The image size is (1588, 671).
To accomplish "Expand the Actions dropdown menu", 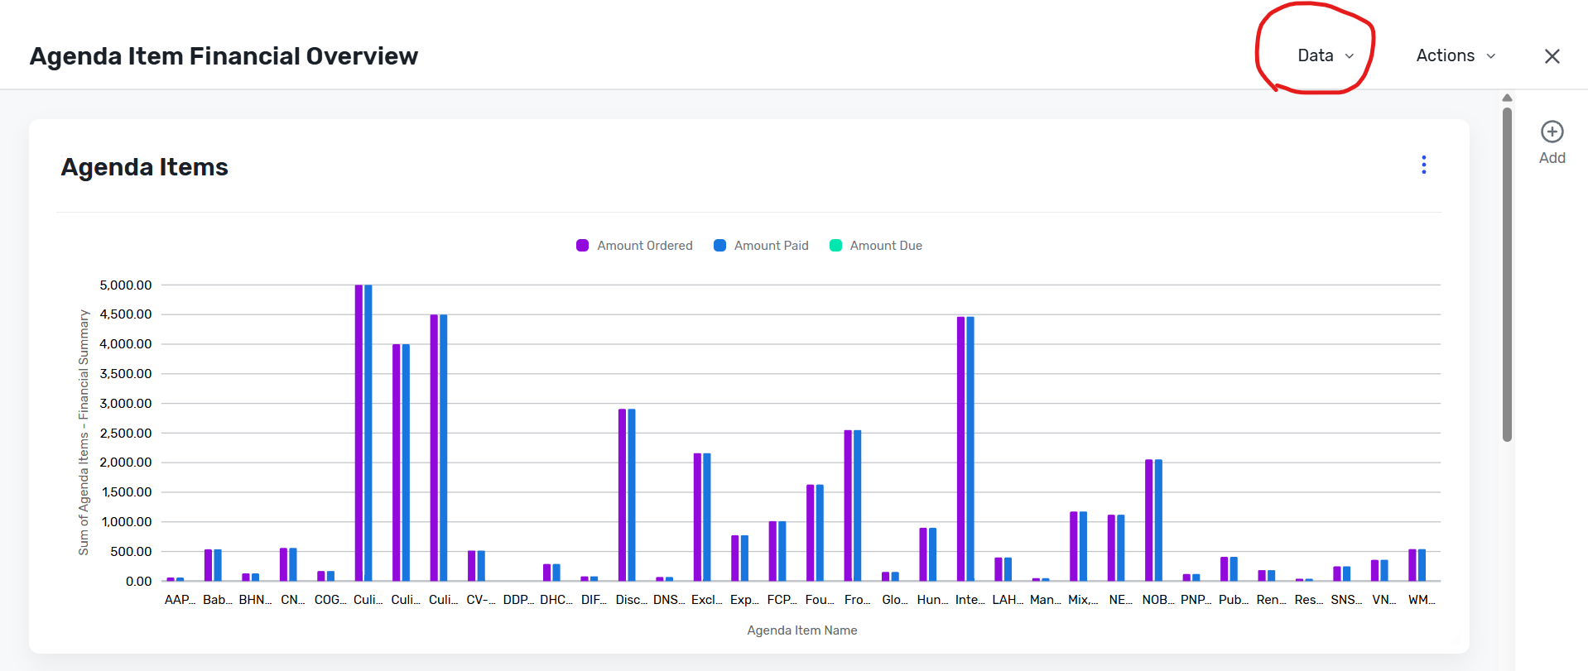I will point(1456,55).
